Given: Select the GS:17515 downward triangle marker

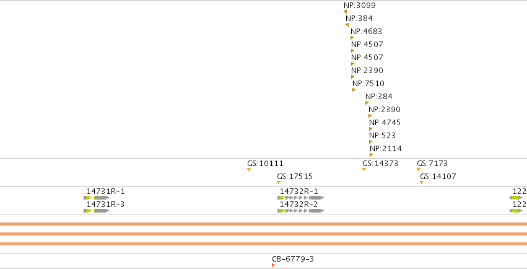Looking at the screenshot, I should pyautogui.click(x=279, y=183).
